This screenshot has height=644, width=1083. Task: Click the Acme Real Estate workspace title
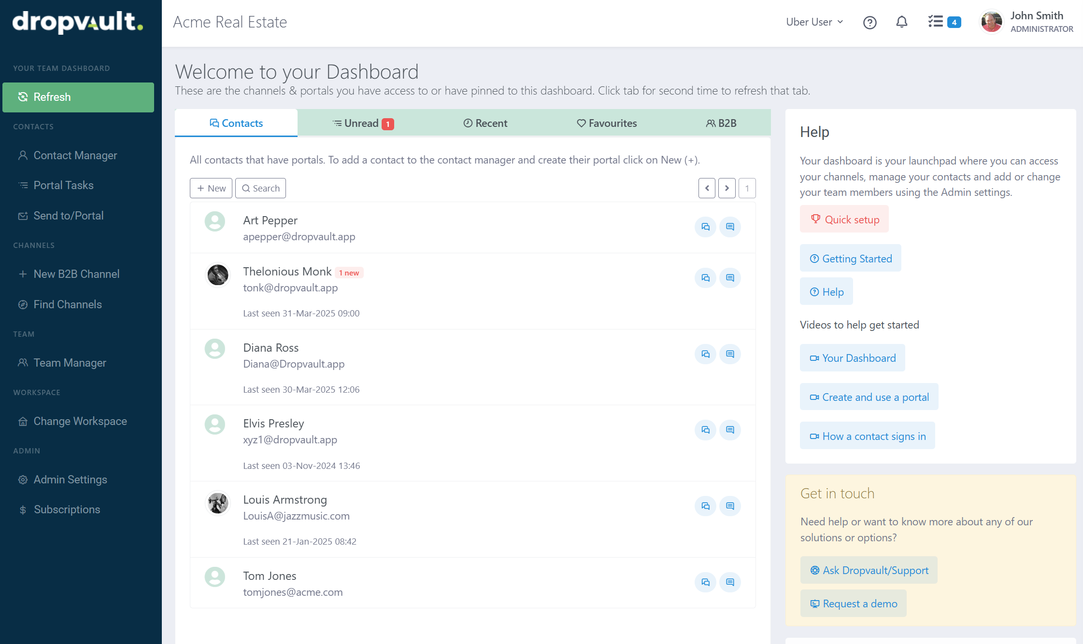point(230,22)
